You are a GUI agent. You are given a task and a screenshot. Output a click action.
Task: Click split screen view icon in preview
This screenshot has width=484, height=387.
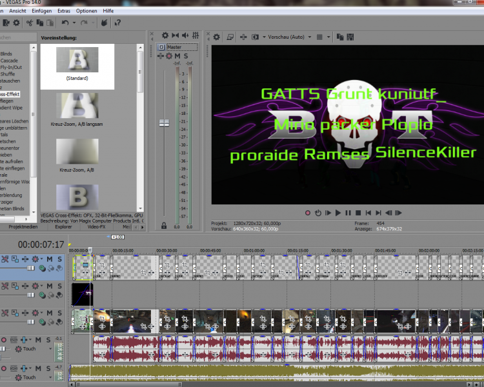(255, 37)
